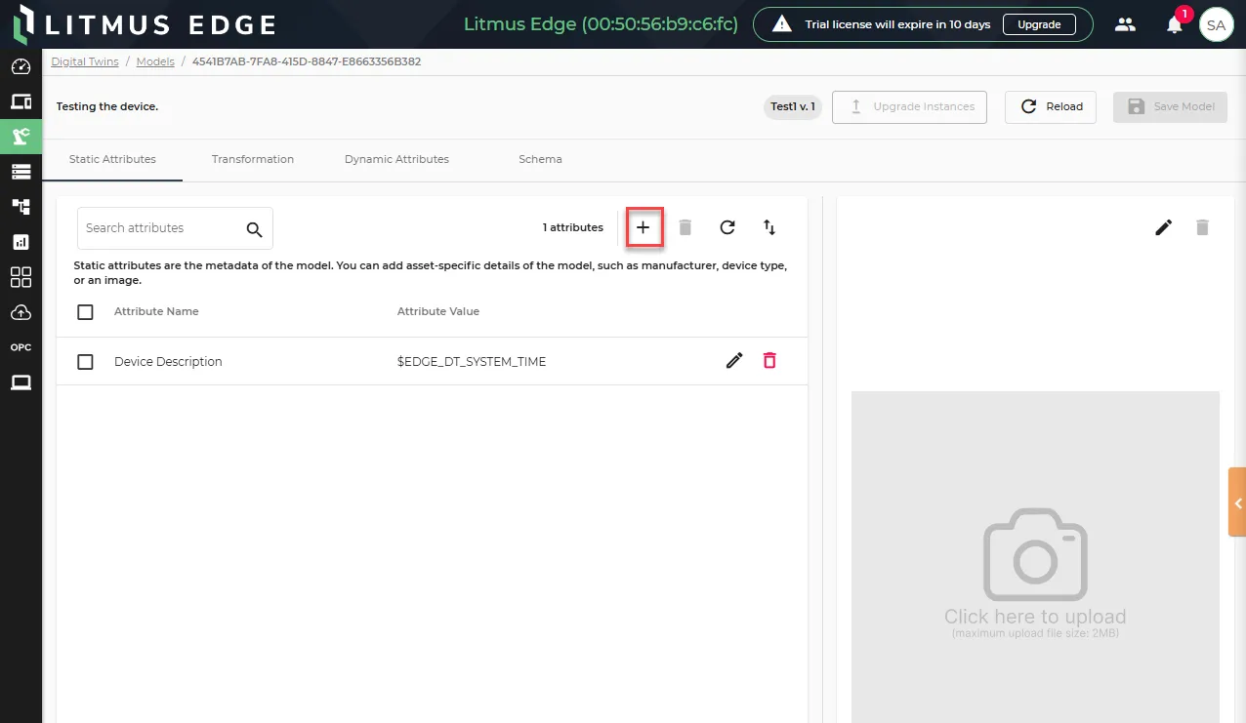Screen dimensions: 1246x723
Task: Click the Save Model button
Action: 1170,107
